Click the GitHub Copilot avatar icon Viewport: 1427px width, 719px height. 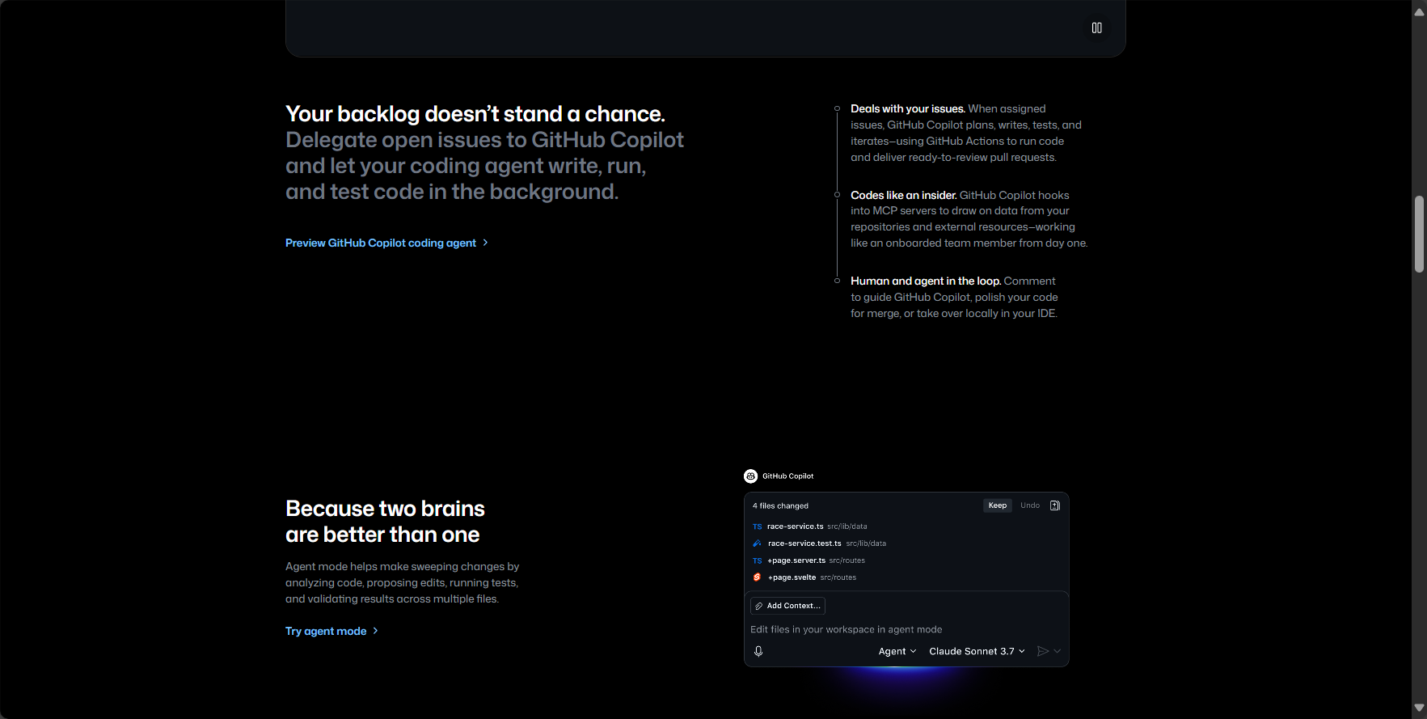[x=750, y=476]
